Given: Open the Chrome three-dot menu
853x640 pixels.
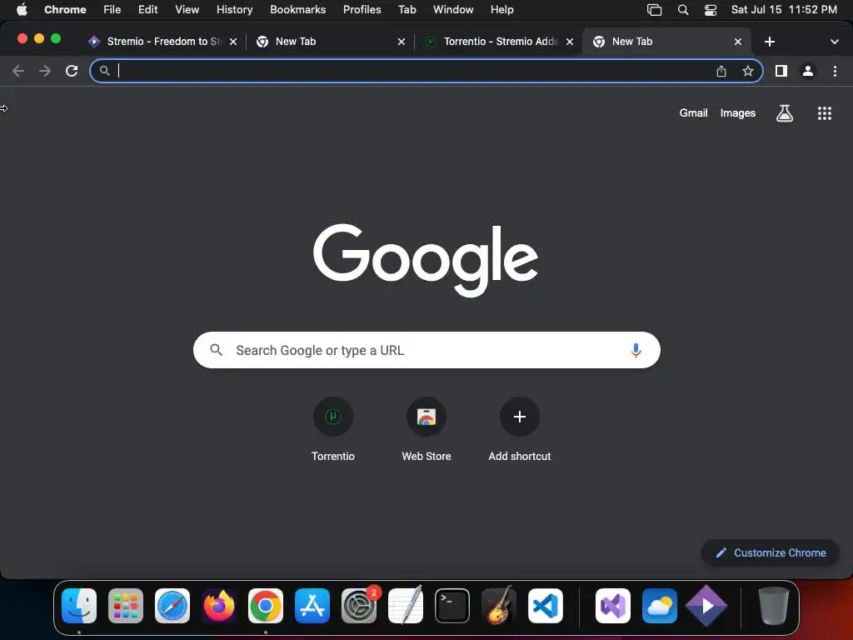Looking at the screenshot, I should [x=835, y=71].
